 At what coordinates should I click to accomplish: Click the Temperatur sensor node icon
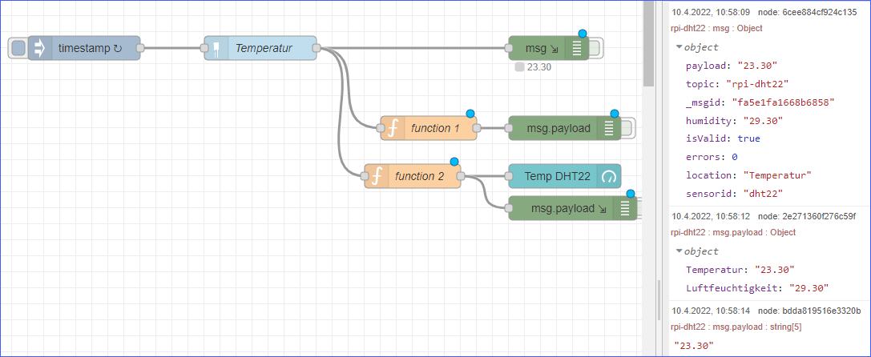[x=216, y=48]
